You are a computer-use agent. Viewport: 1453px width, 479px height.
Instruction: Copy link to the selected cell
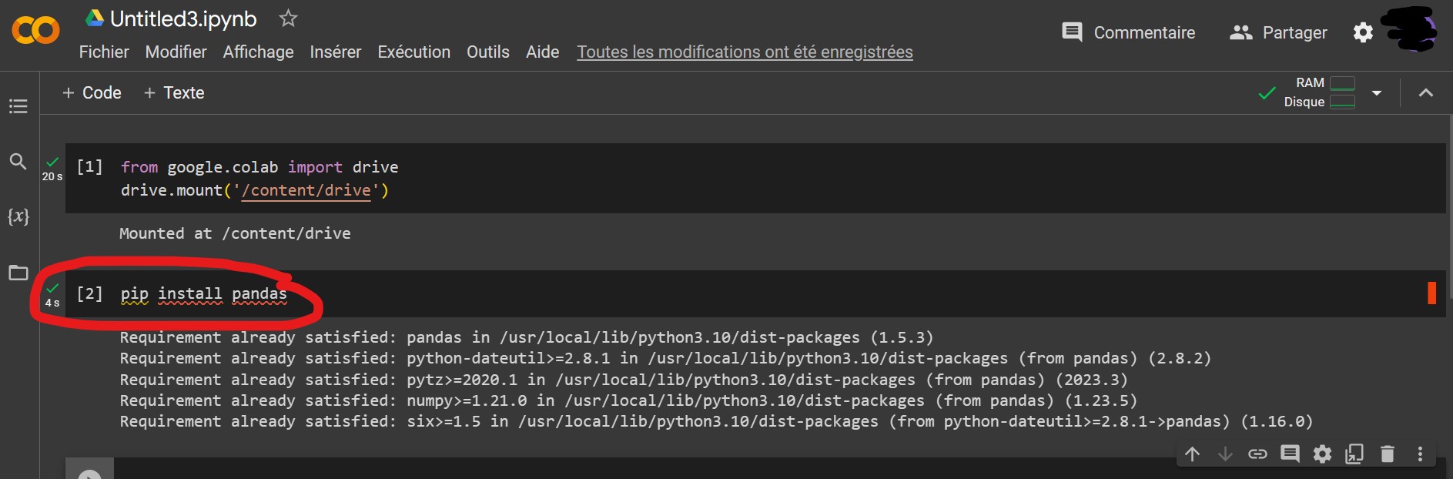[1257, 454]
